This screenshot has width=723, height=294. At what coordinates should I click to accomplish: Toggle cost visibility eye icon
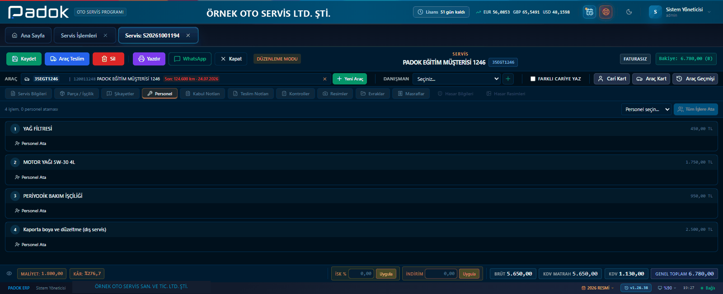(9, 274)
